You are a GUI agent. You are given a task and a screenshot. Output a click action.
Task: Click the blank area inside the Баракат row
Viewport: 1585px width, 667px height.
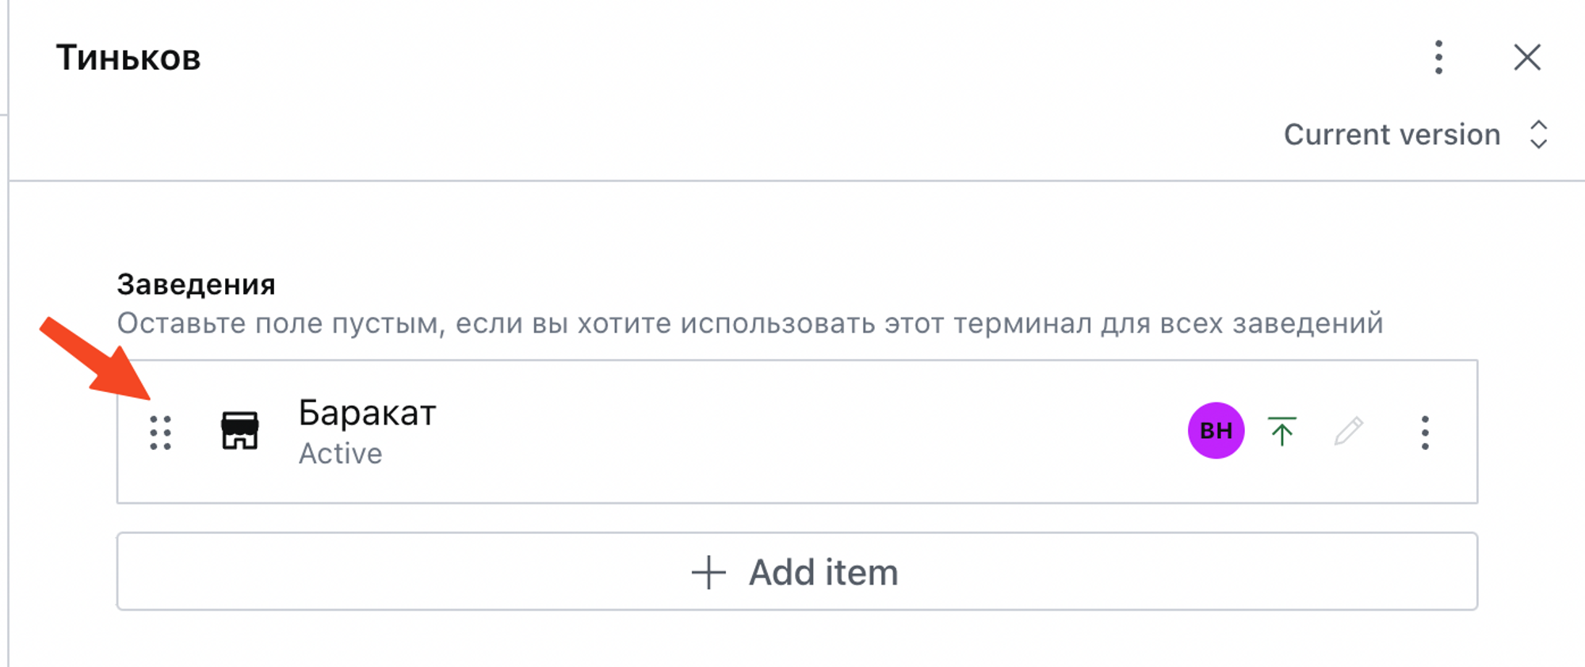[x=792, y=433]
